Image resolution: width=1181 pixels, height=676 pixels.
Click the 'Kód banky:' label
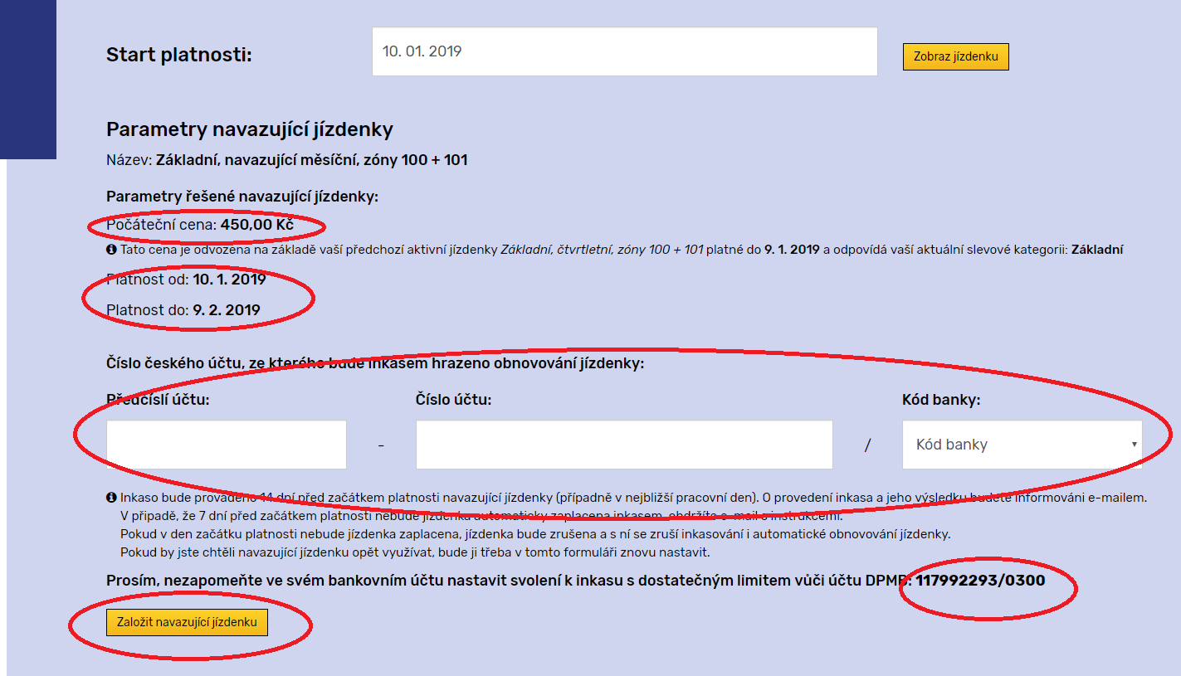(941, 400)
